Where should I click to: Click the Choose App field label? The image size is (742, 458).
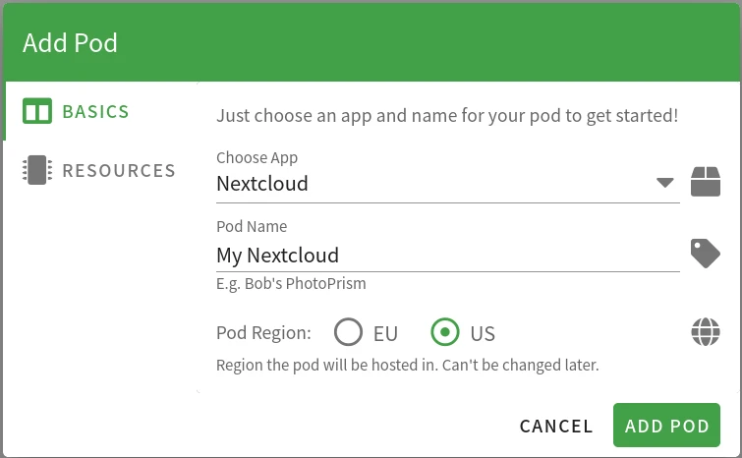point(257,157)
